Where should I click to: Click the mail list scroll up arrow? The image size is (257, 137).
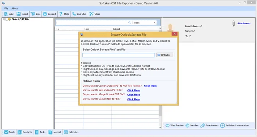tap(160, 29)
